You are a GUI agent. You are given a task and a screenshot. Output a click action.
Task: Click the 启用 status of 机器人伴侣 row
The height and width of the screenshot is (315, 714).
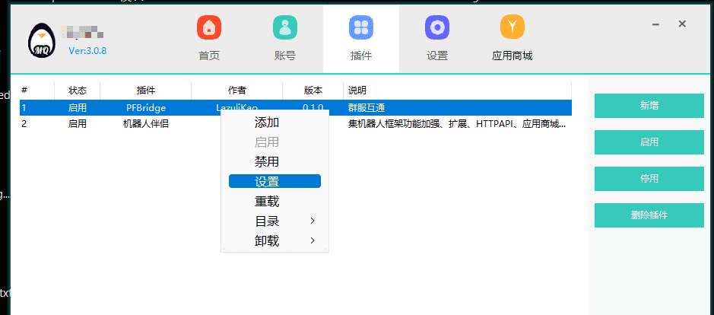tap(78, 123)
